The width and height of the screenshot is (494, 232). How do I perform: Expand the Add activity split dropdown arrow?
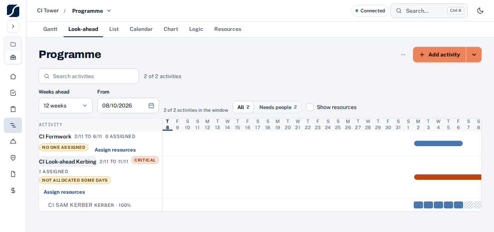[x=474, y=55]
